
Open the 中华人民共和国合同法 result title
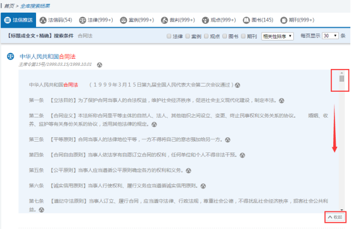[x=48, y=56]
